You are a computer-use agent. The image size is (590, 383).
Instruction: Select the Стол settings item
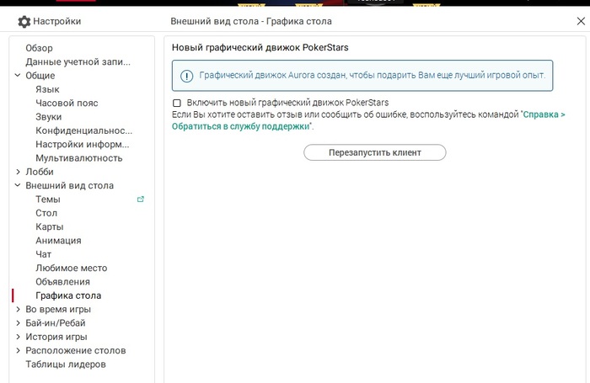pyautogui.click(x=46, y=213)
